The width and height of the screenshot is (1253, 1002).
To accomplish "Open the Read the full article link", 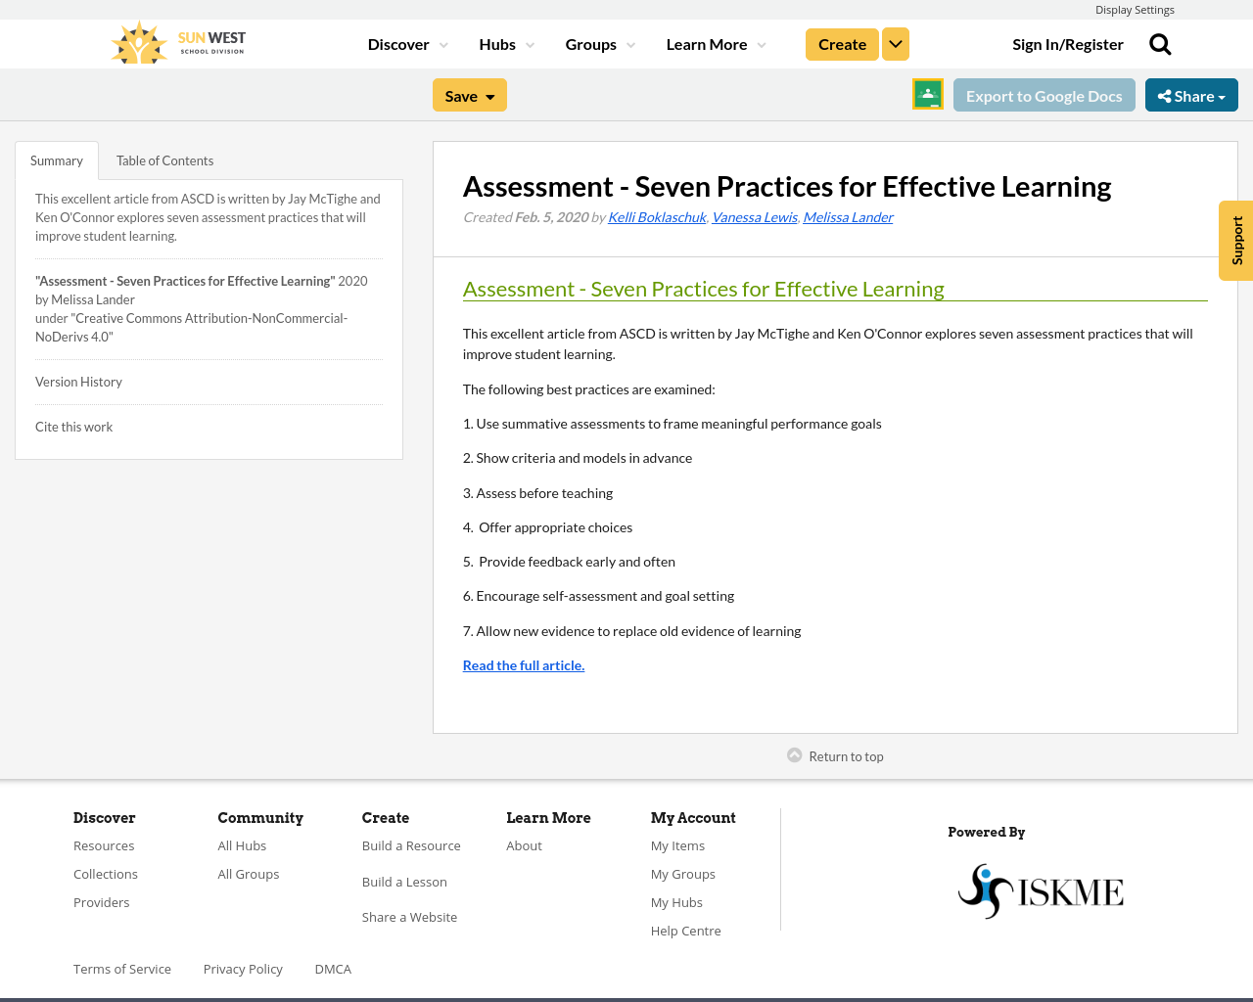I will coord(523,664).
